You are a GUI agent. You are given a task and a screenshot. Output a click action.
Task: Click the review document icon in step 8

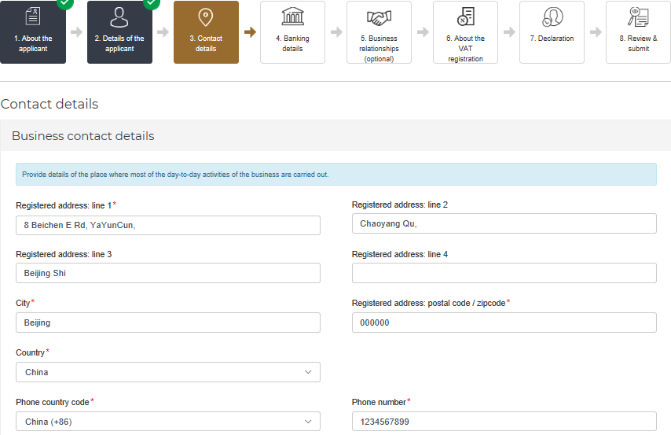tap(638, 17)
